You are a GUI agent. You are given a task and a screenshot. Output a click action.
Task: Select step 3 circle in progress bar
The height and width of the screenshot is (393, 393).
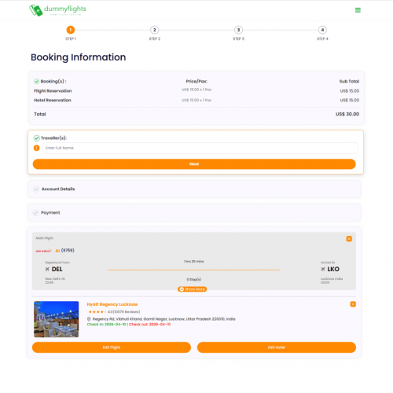pos(238,30)
